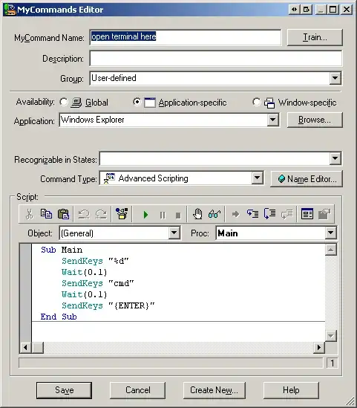Click the horizontal scrollbar thumb in script editor
The height and width of the screenshot is (408, 357).
38,347
